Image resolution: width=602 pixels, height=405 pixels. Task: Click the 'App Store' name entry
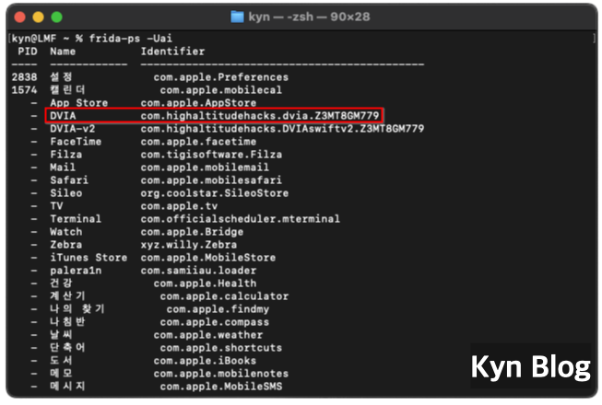tap(78, 103)
